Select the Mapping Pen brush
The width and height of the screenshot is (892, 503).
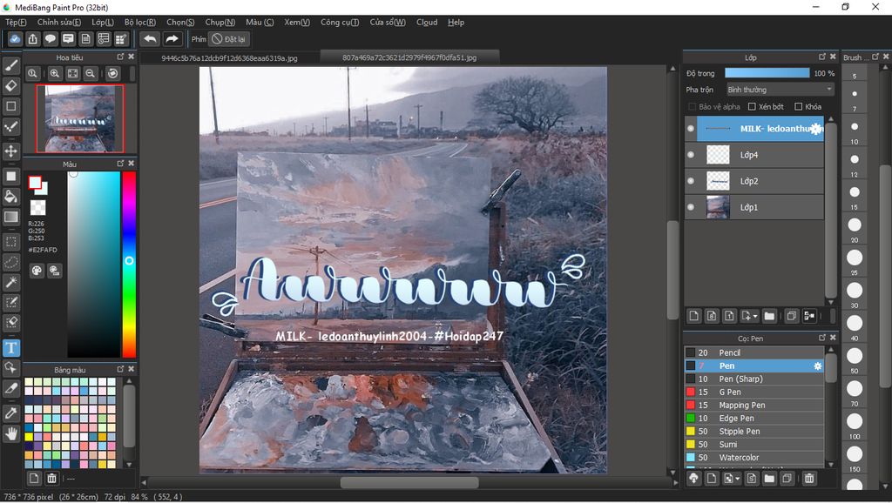(x=754, y=406)
